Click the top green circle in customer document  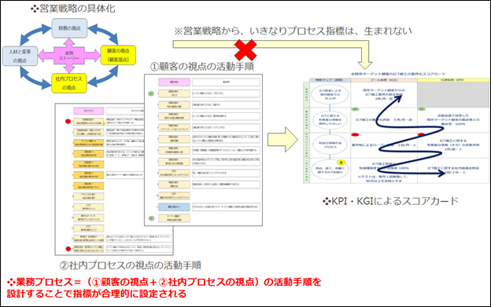click(151, 93)
